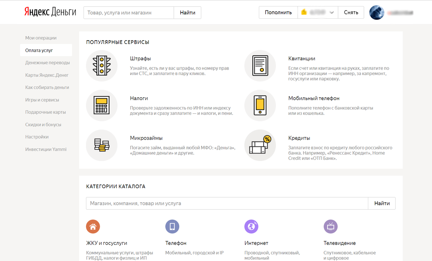432x261 pixels.
Task: Click text 'Проводной, спутниковый, мобильный'
Action: (x=272, y=255)
